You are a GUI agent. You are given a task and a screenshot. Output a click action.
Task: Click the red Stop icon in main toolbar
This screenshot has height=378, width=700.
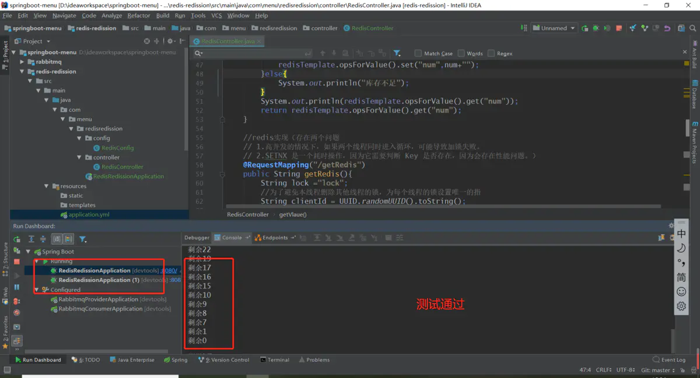tap(619, 28)
